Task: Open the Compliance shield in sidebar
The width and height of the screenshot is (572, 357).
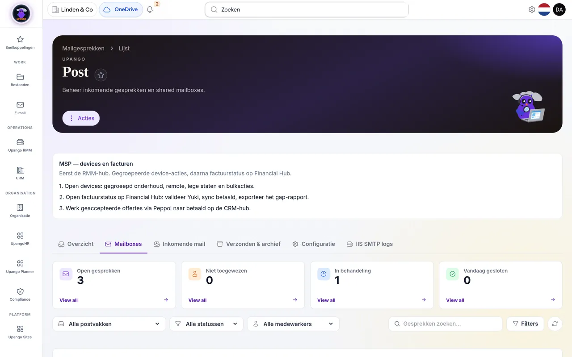Action: (20, 295)
